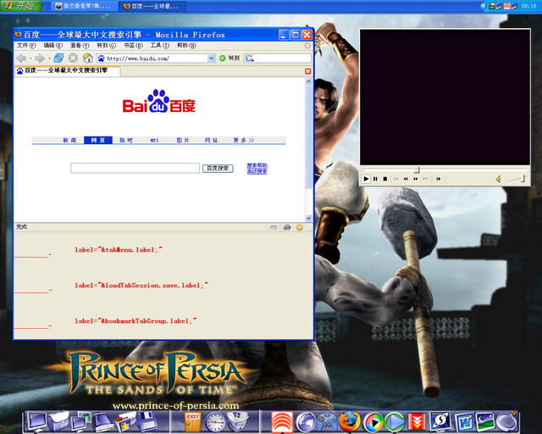542x434 pixels.
Task: Open 搜索帮助 link
Action: 257,165
